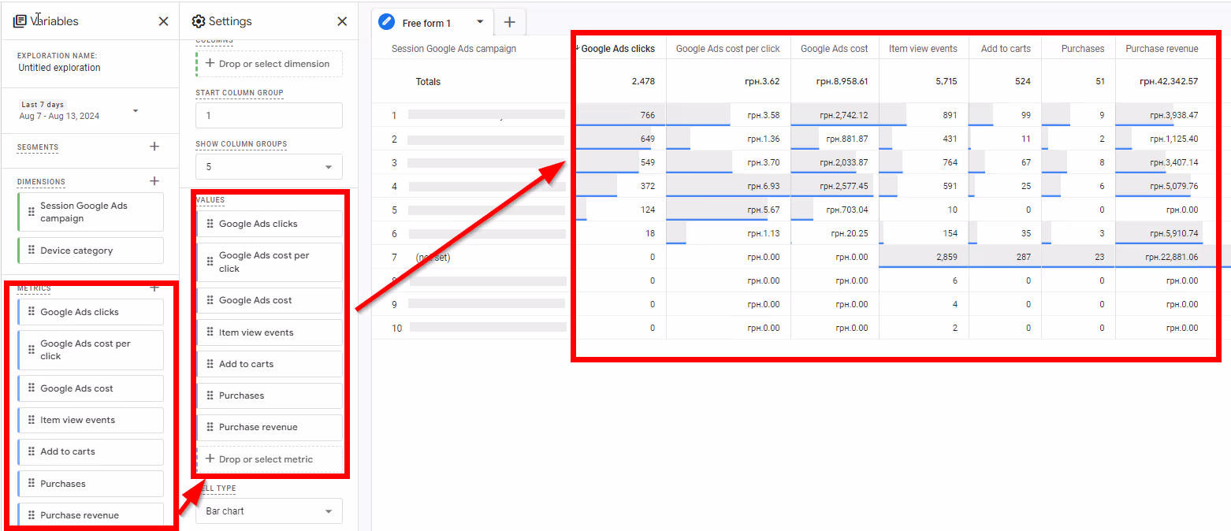
Task: Add a new metric with plus icon
Action: pos(154,288)
